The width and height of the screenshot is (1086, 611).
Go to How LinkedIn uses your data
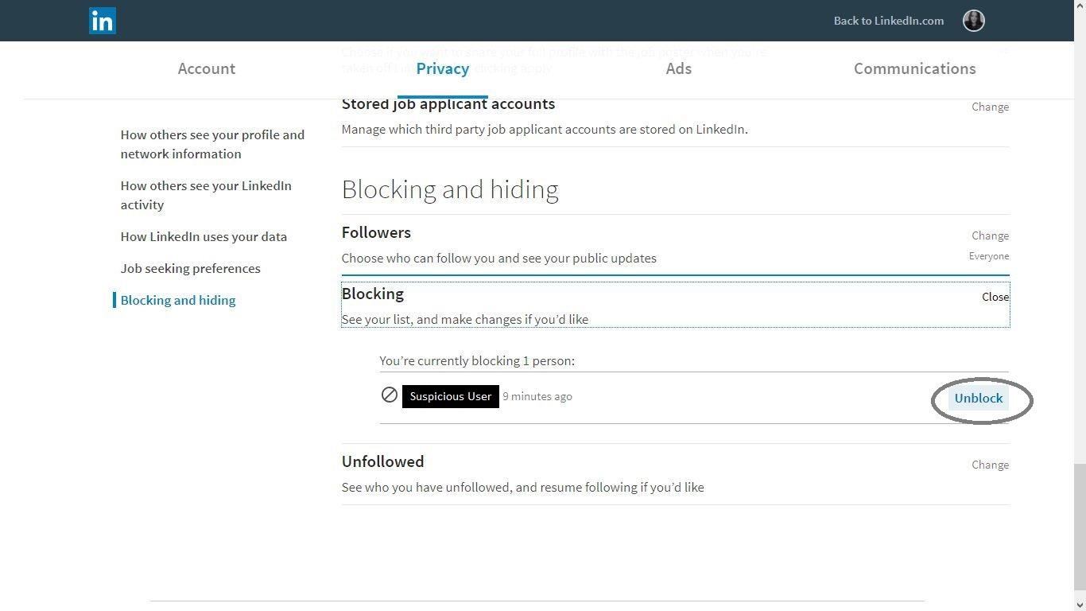point(204,236)
